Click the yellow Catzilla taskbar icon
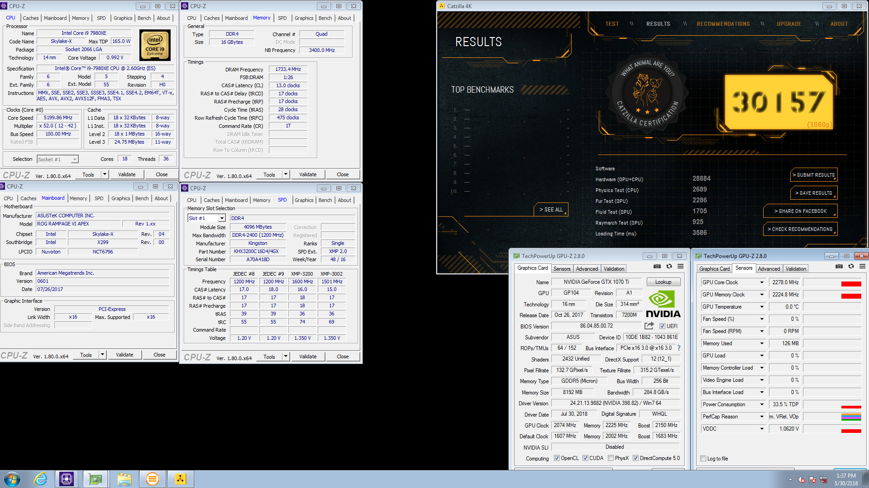 click(180, 479)
